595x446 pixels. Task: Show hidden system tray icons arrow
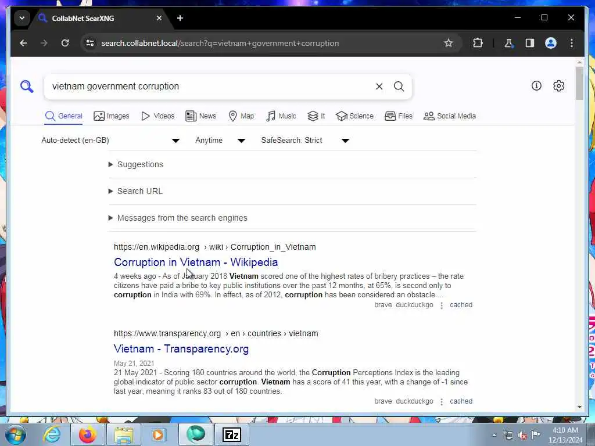pyautogui.click(x=494, y=436)
